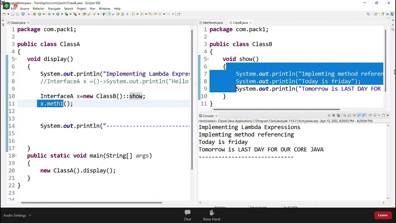This screenshot has height=223, width=396.
Task: Switch to the Debug perspective icon
Action: pos(387,14)
